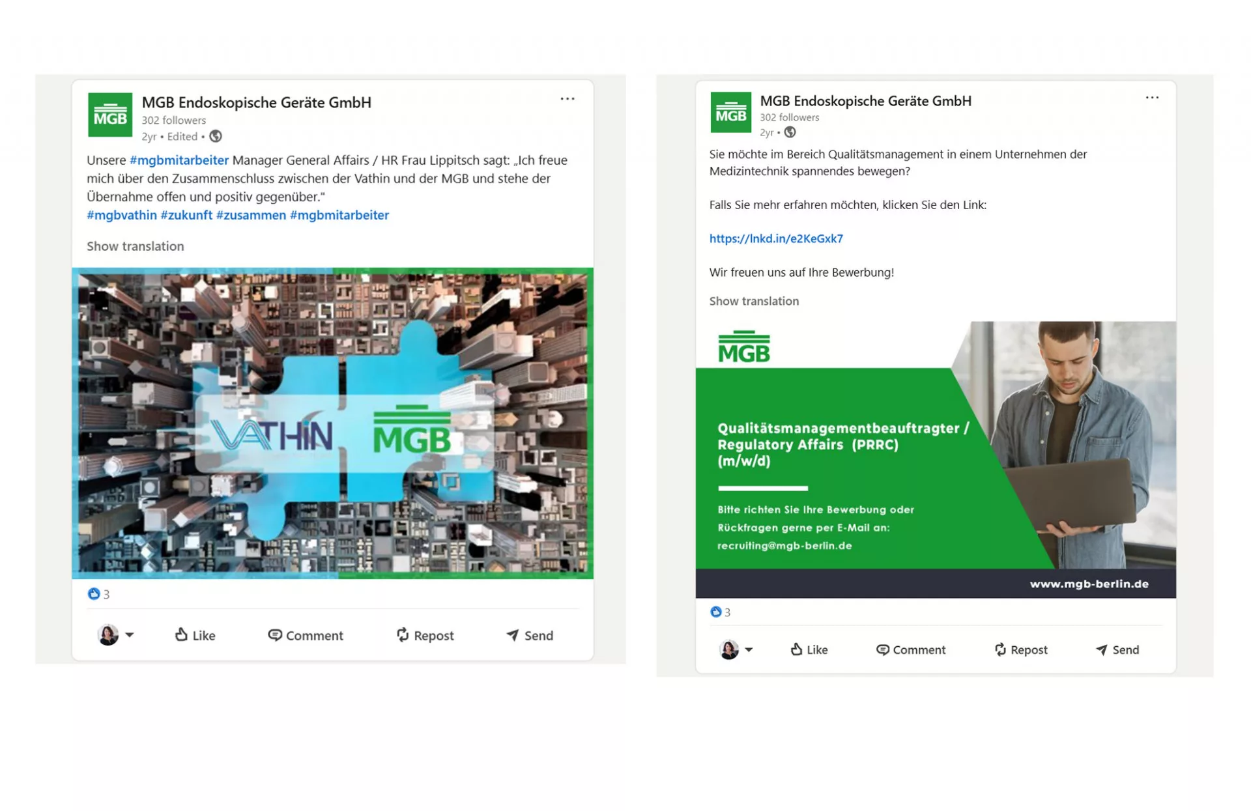Show translation of the job post
Screen dimensions: 1251x811
753,301
